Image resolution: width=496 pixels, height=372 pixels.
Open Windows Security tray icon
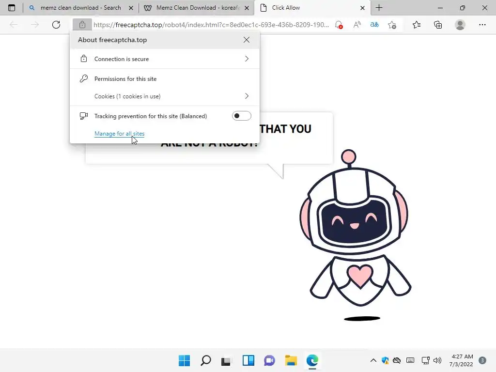pos(385,360)
